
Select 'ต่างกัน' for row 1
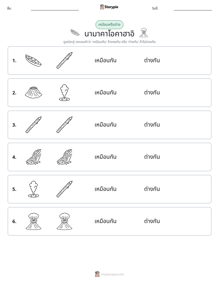tap(152, 60)
